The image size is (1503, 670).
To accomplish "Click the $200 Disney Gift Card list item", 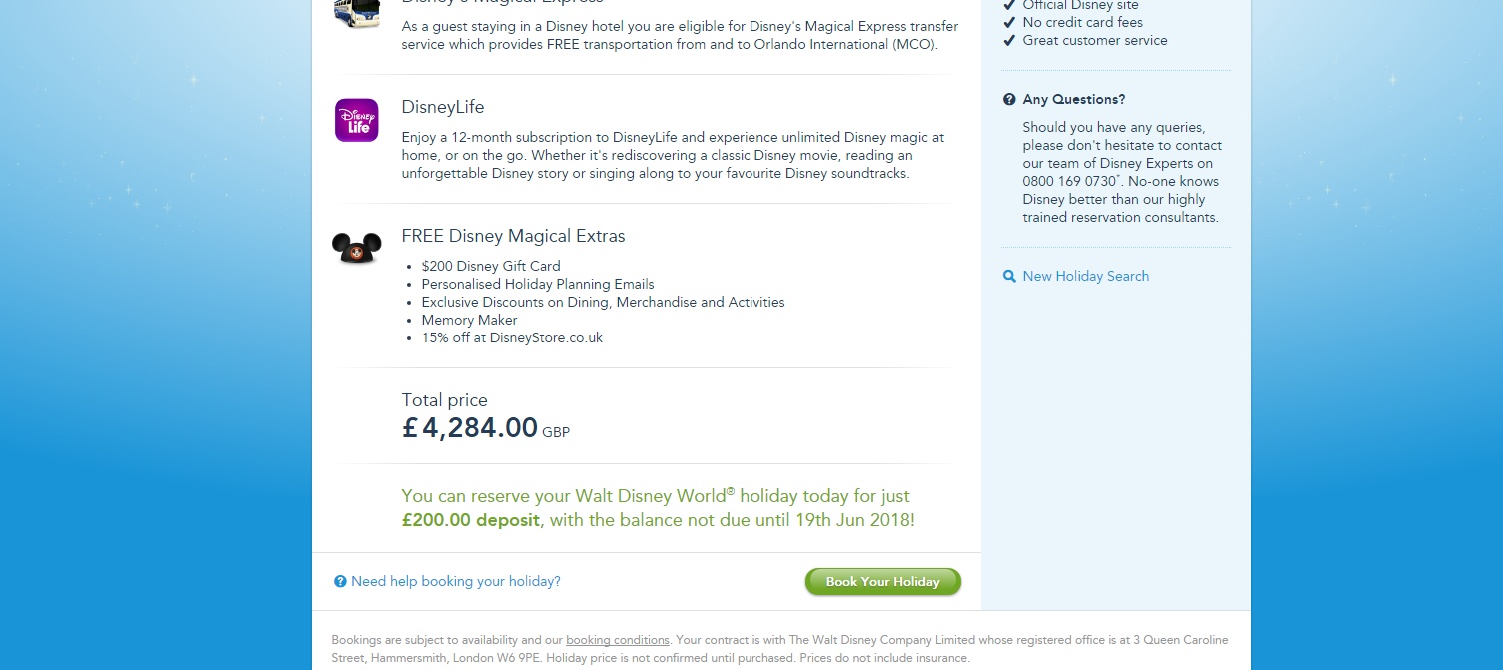I will point(490,267).
